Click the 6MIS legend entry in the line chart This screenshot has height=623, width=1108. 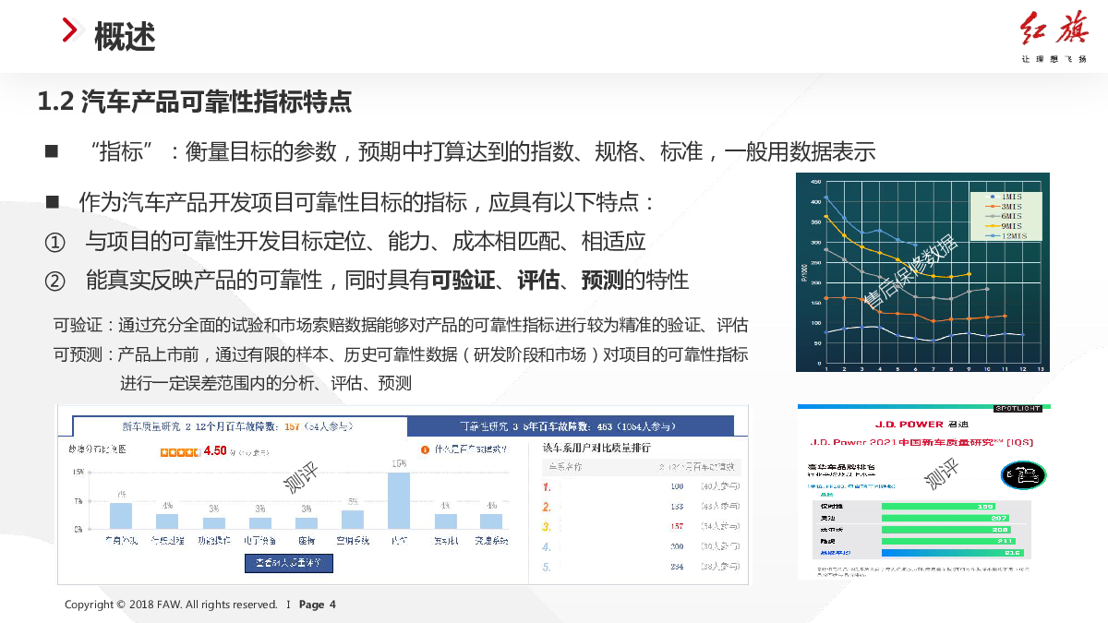1004,216
